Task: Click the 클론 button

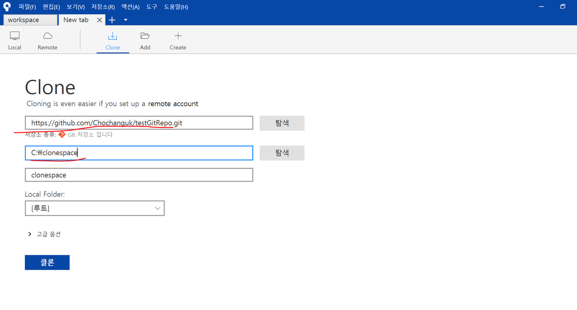Action: coord(47,262)
